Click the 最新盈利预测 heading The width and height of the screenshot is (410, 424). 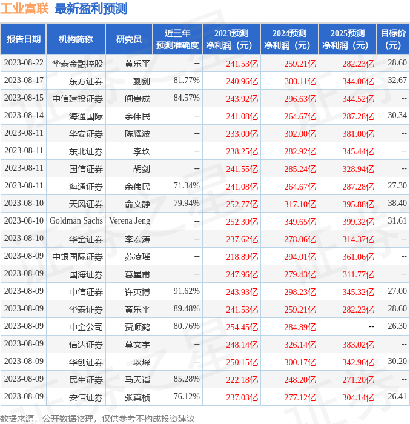(91, 8)
